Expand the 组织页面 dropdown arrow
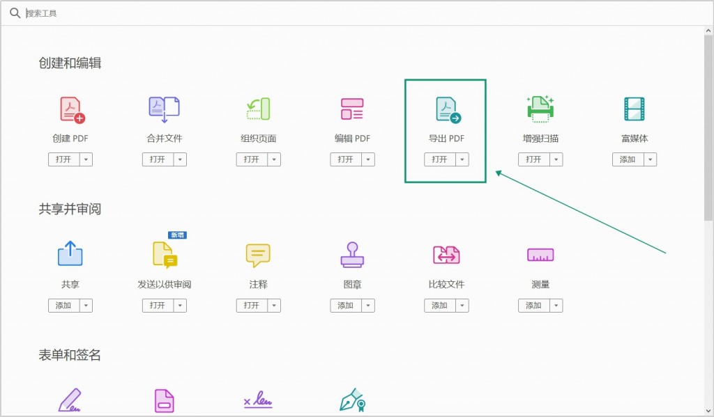Viewport: 714px width, 417px height. 274,159
